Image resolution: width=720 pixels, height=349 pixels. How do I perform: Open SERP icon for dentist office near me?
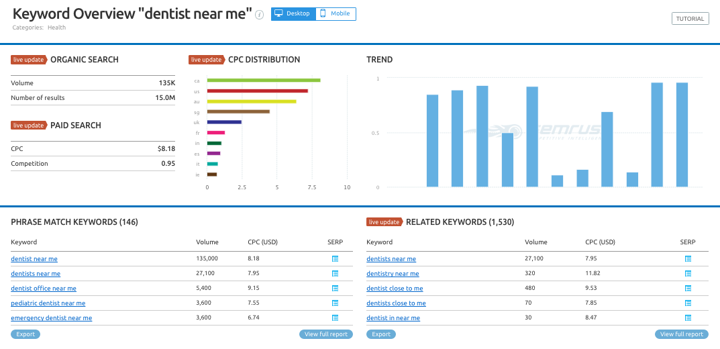point(335,289)
